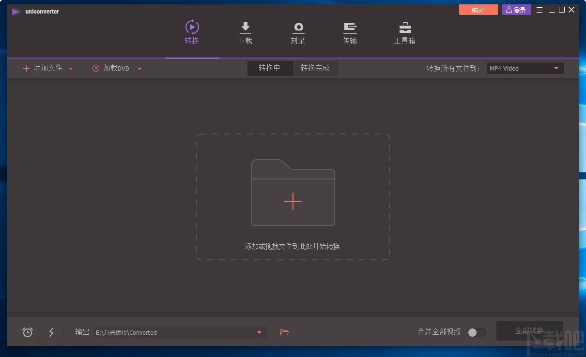Open the output folder via folder icon
The image size is (586, 357).
point(284,332)
